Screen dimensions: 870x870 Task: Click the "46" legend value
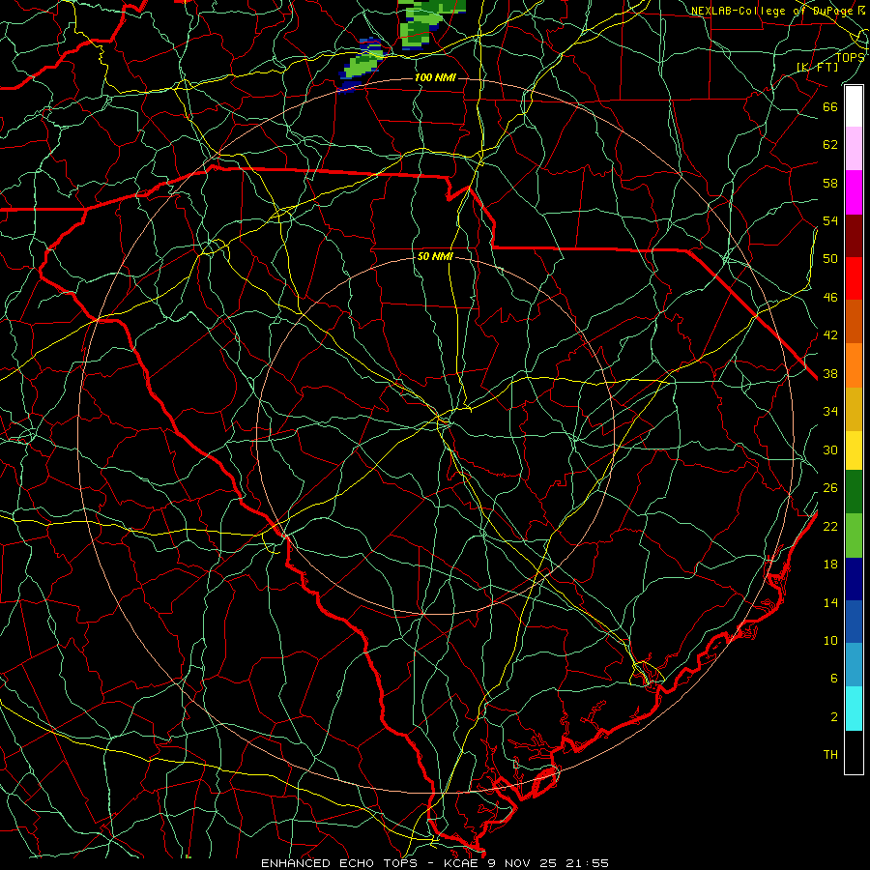tap(830, 297)
